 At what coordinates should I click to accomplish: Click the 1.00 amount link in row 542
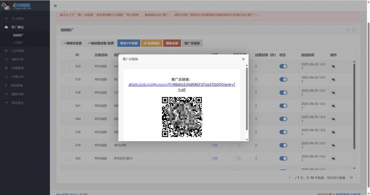click(x=215, y=158)
